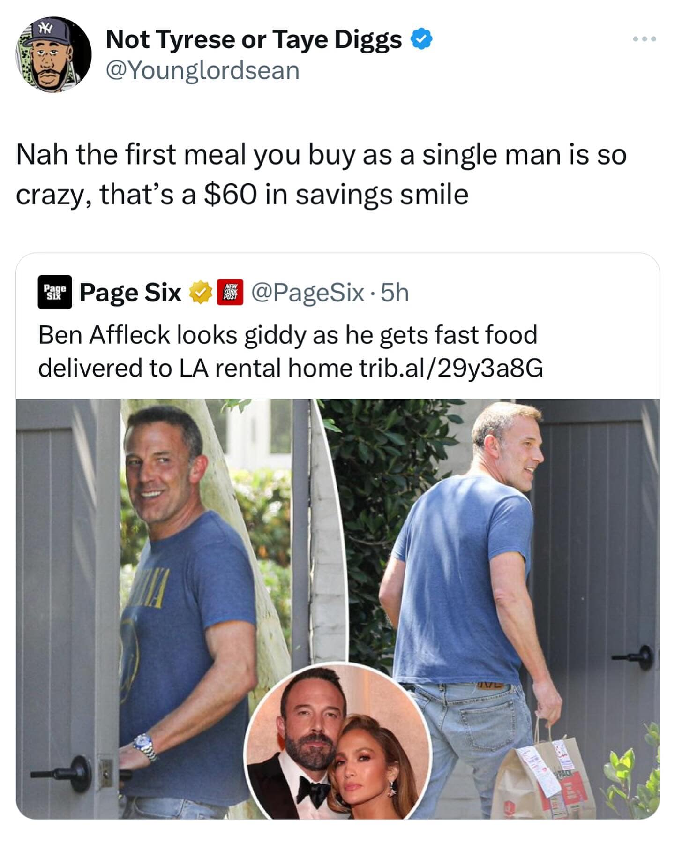Open the trib.al/29y3a8G link
This screenshot has width=675, height=844.
click(x=451, y=368)
